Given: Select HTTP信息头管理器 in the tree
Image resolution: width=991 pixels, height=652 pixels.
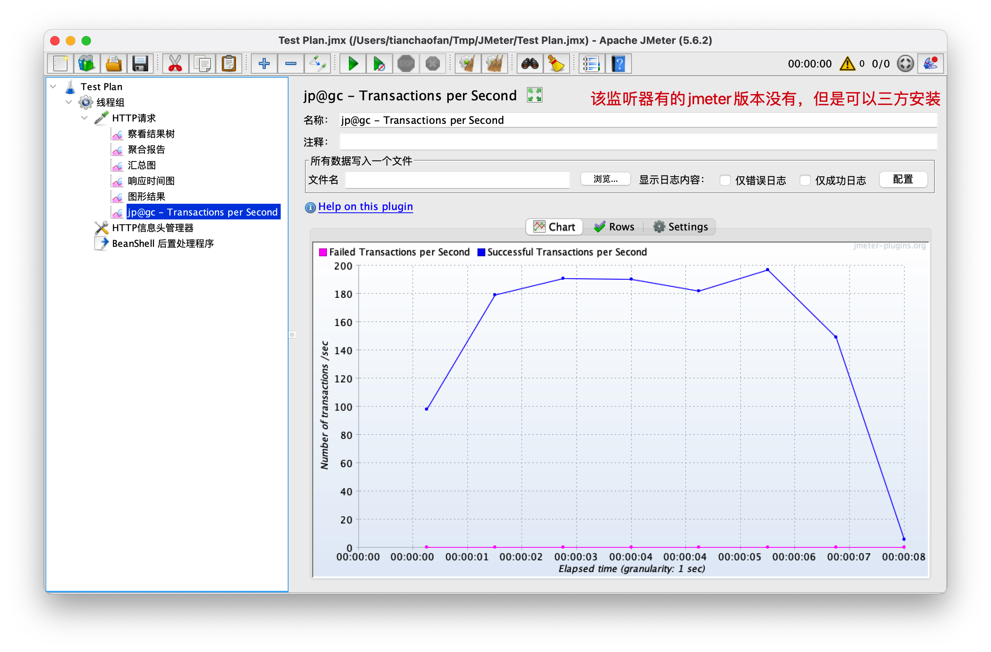Looking at the screenshot, I should 153,228.
